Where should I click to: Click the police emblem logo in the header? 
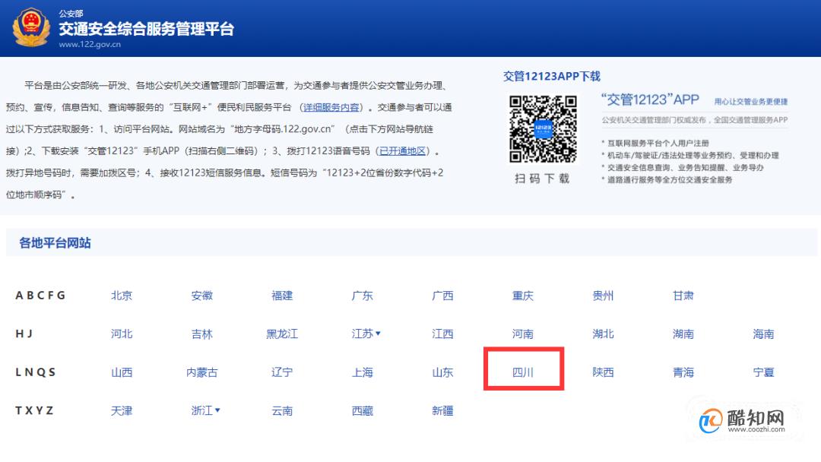pyautogui.click(x=31, y=27)
